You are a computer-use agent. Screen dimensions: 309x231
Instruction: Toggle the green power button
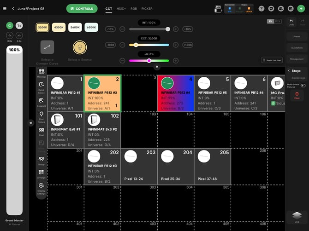click(10, 25)
